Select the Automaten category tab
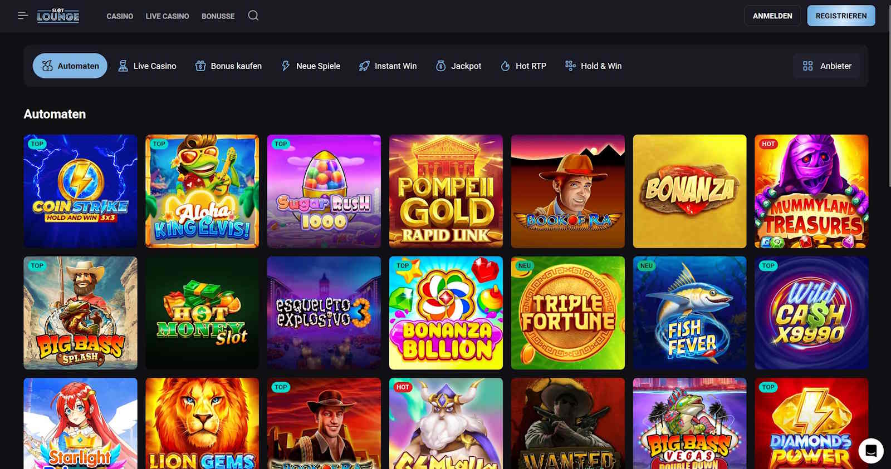Image resolution: width=891 pixels, height=469 pixels. pos(70,66)
